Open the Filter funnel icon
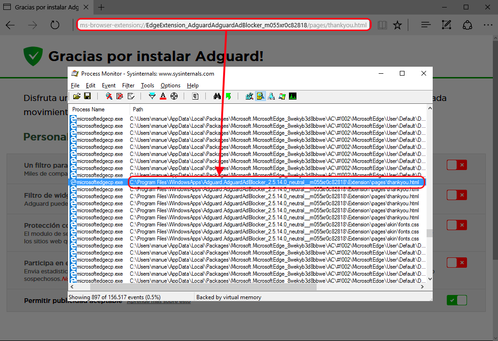 (x=152, y=96)
